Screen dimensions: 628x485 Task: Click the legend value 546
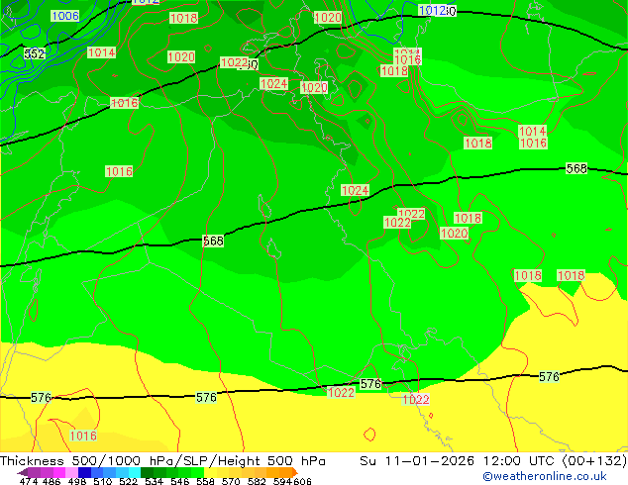coord(180,481)
